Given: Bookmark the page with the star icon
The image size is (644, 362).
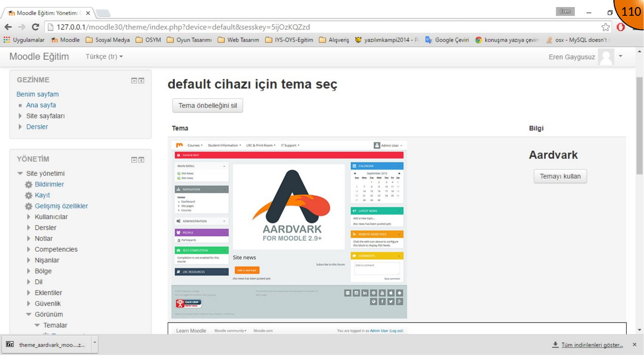Looking at the screenshot, I should (x=605, y=27).
